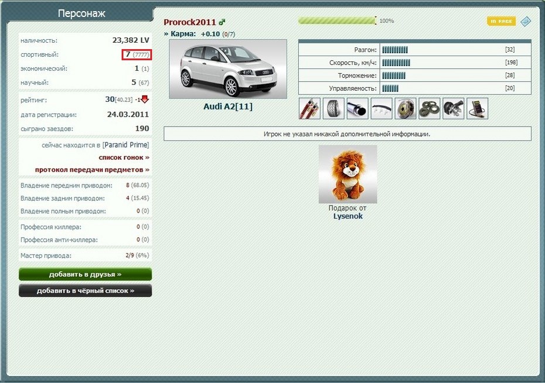Click the handling value [20]
Screen dimensions: 545x383
click(x=510, y=88)
